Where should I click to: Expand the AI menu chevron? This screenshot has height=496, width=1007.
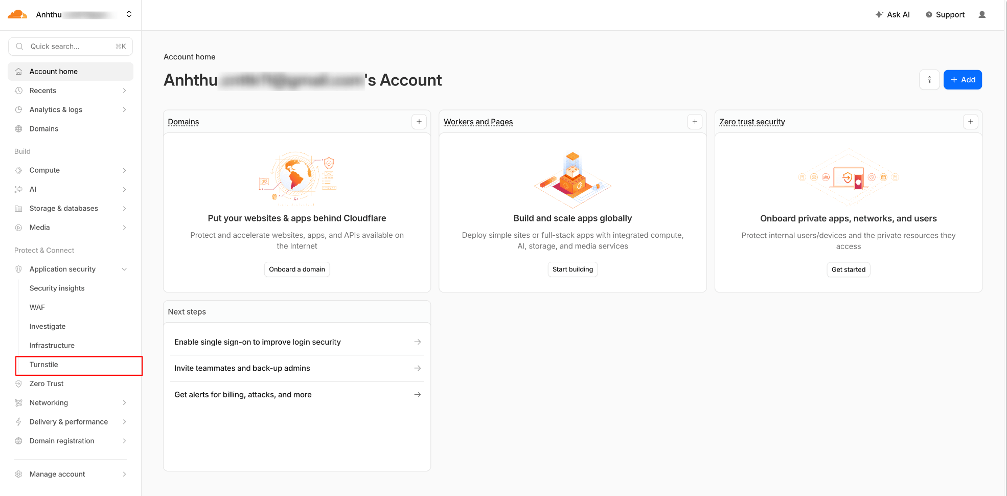124,189
